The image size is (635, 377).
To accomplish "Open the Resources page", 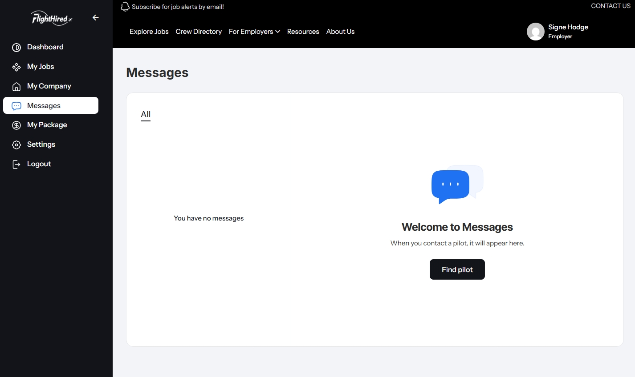I will pyautogui.click(x=303, y=32).
